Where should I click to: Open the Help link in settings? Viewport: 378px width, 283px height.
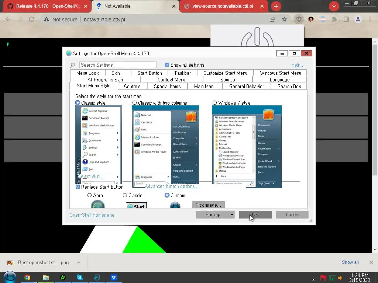tap(298, 65)
